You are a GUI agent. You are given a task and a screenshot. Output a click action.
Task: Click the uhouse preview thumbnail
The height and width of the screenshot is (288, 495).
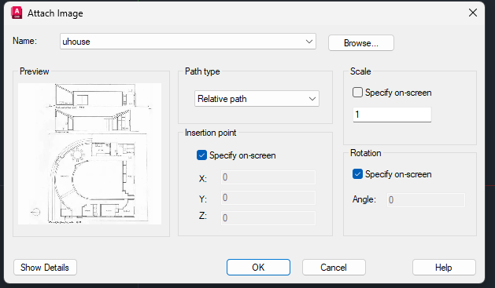[90, 154]
